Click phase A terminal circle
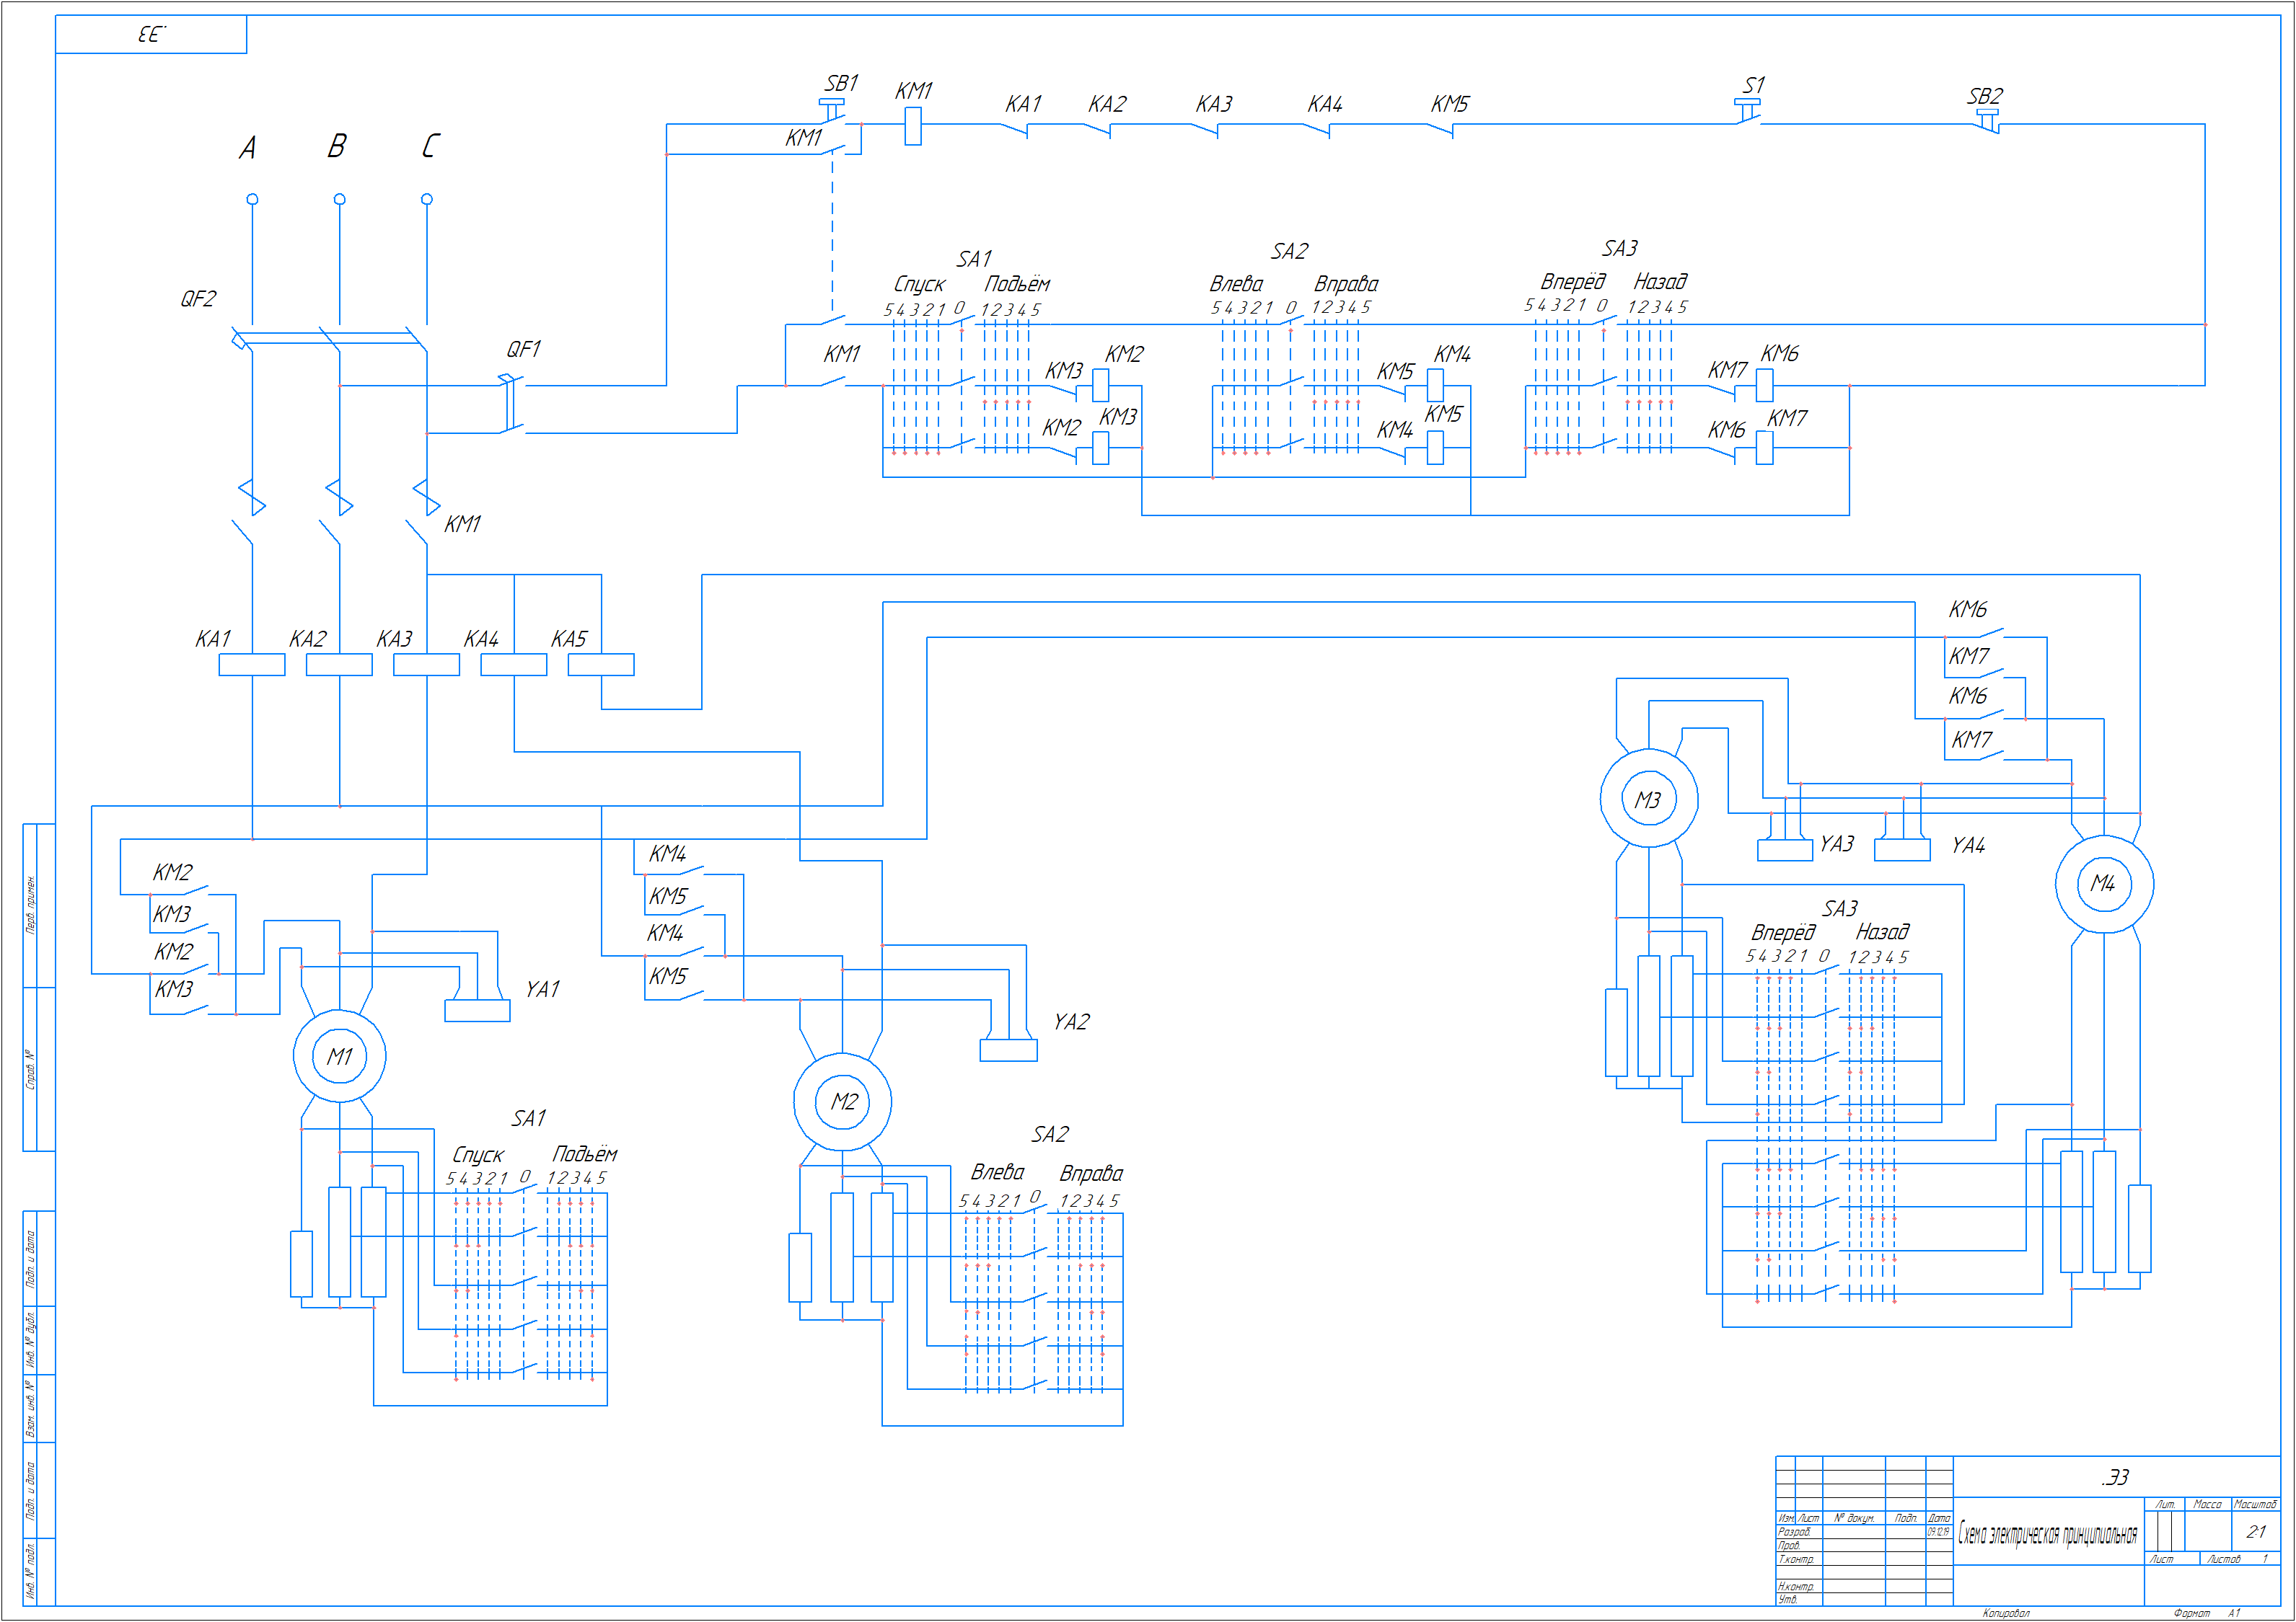The image size is (2296, 1622). pyautogui.click(x=252, y=199)
